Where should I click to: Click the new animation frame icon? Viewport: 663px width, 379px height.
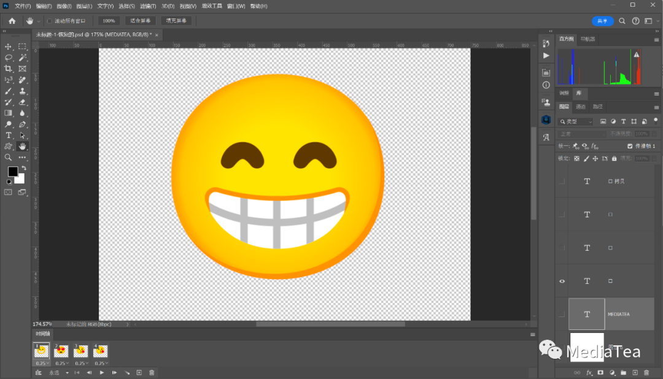point(139,372)
